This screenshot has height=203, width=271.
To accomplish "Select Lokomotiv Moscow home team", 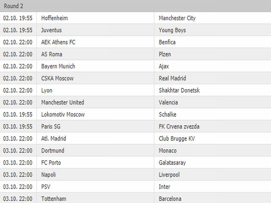I will (x=63, y=115).
